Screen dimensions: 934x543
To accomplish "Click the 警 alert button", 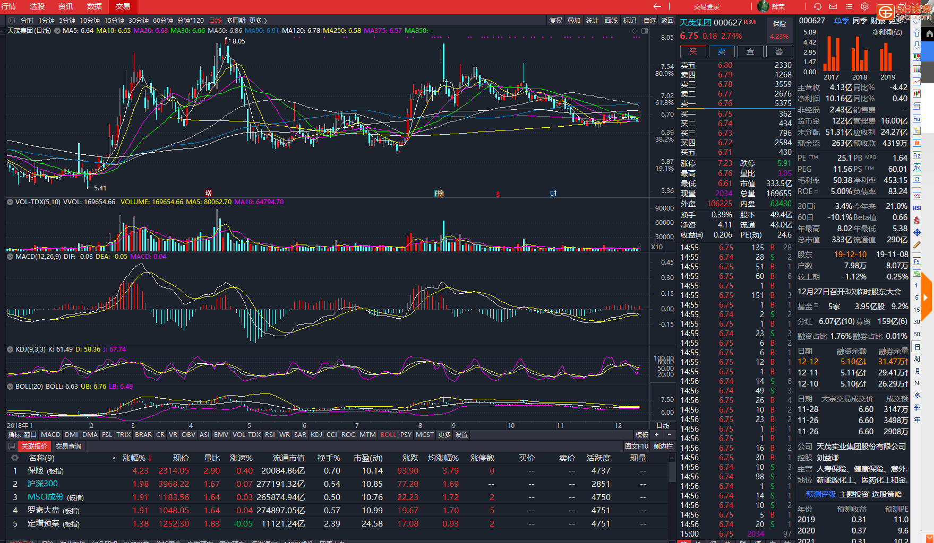I will (779, 51).
